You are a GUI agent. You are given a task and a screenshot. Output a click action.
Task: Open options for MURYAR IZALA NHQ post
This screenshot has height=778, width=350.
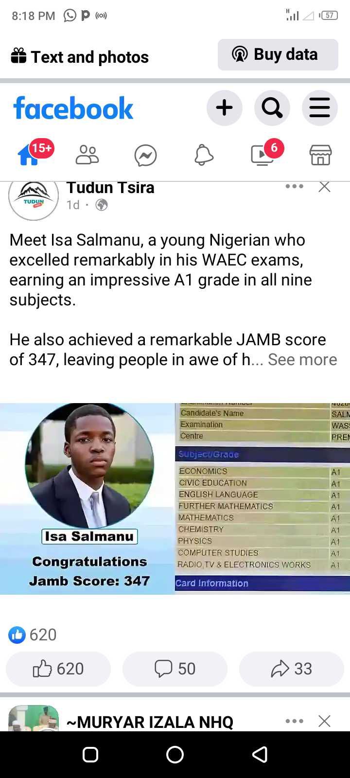coord(294,721)
